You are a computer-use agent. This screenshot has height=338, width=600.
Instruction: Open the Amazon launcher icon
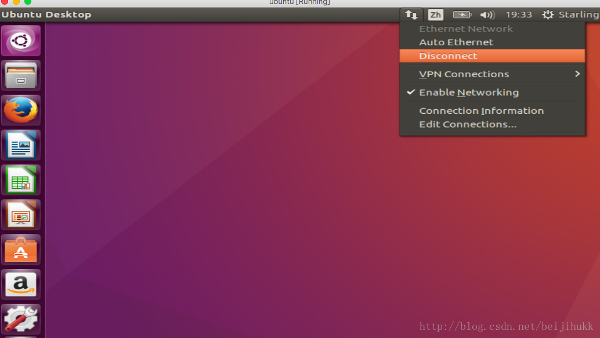[21, 285]
